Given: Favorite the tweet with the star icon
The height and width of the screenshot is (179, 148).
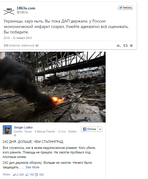Looking at the screenshot, I should 131,46.
